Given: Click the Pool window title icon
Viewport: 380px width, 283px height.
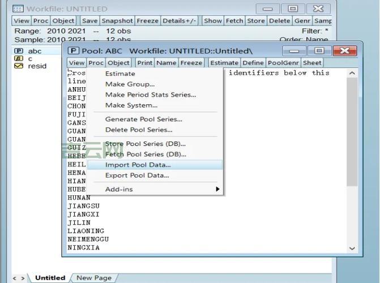Looking at the screenshot, I should 73,51.
